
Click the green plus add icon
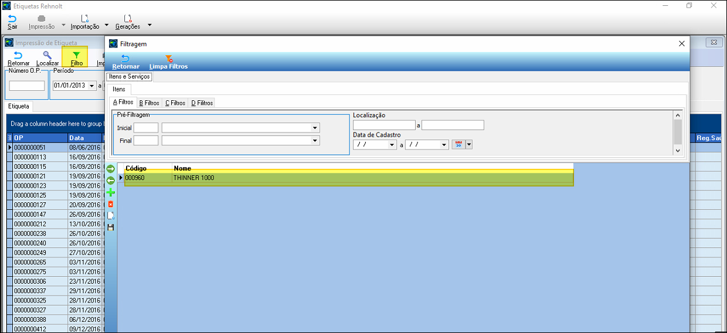point(110,192)
